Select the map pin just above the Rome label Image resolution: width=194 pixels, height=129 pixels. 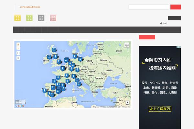click(x=79, y=84)
